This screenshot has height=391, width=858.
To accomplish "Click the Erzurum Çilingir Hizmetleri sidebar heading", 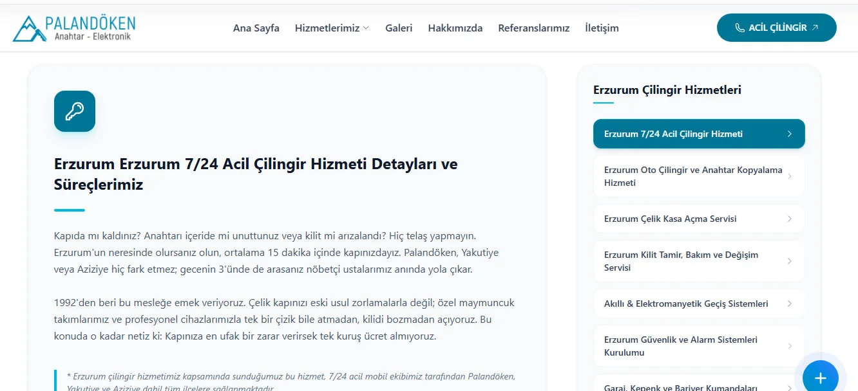I will [x=667, y=90].
